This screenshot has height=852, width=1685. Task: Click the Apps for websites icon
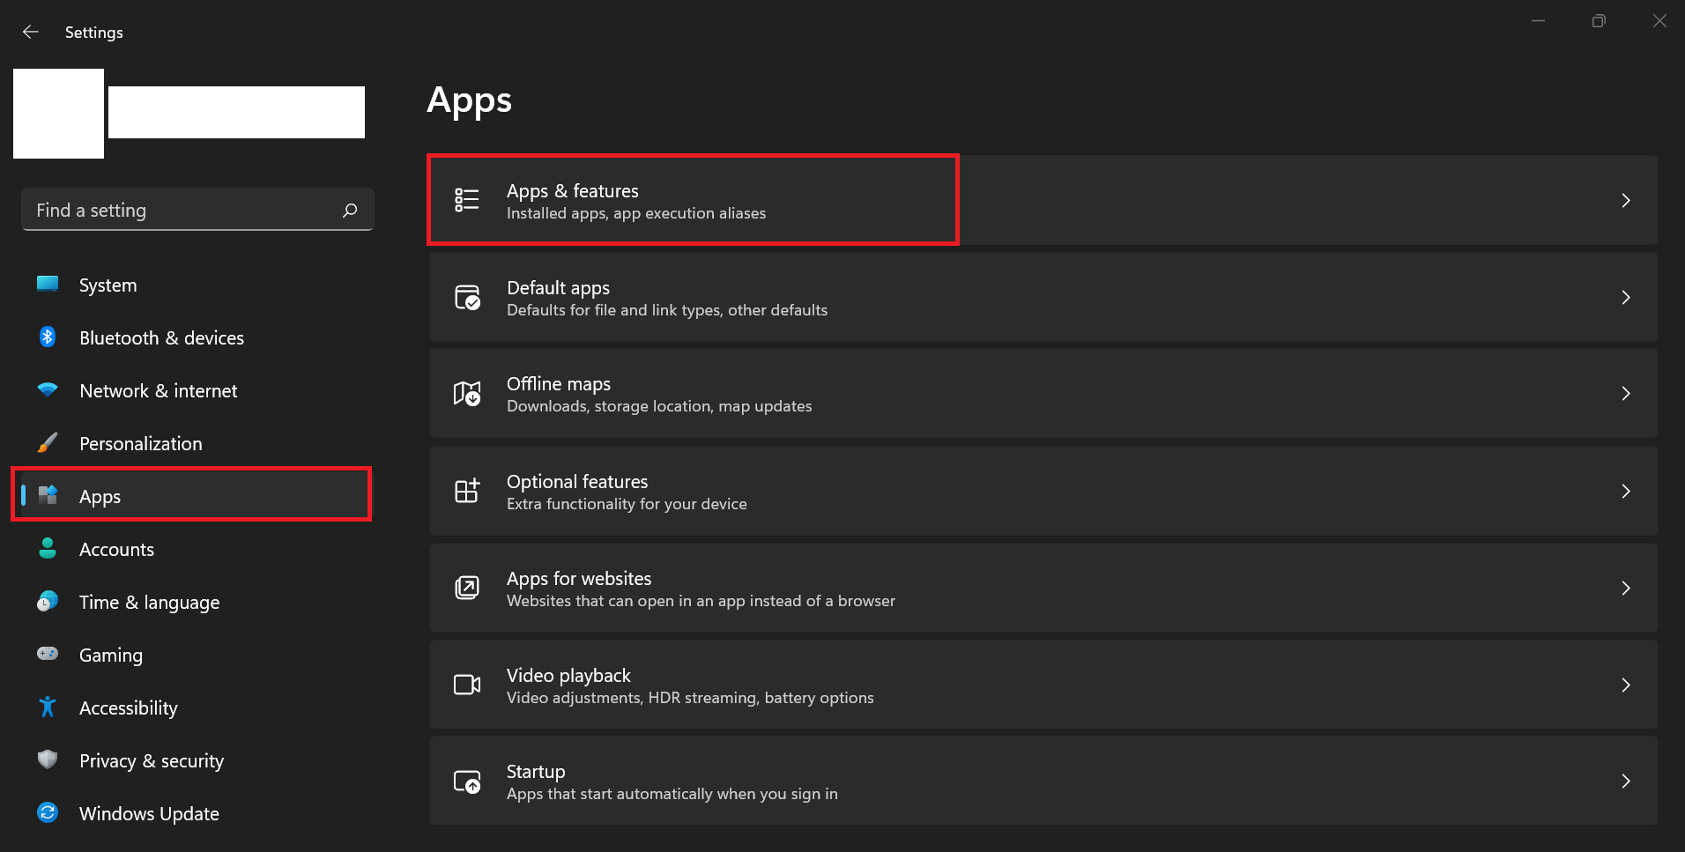pyautogui.click(x=467, y=588)
